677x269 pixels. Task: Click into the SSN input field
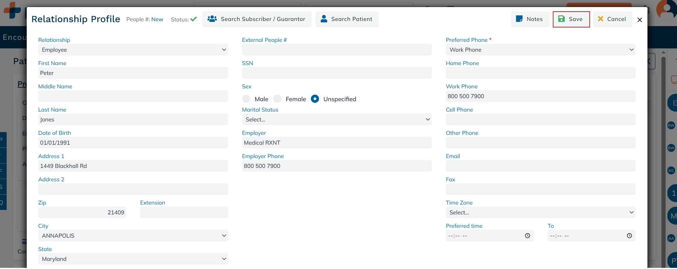[x=337, y=73]
